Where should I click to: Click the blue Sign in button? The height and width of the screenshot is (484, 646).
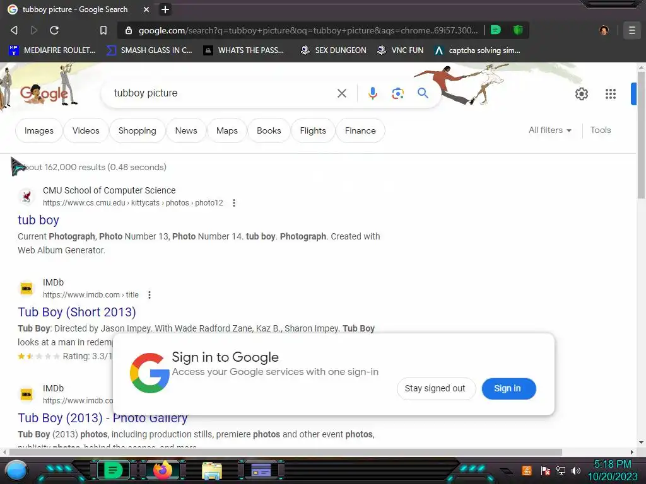tap(508, 388)
